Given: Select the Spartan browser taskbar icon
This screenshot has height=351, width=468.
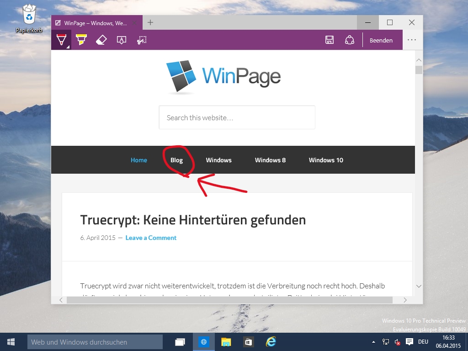Looking at the screenshot, I should (204, 342).
